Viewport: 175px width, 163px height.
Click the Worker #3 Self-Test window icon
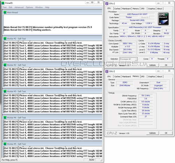pos(5,91)
